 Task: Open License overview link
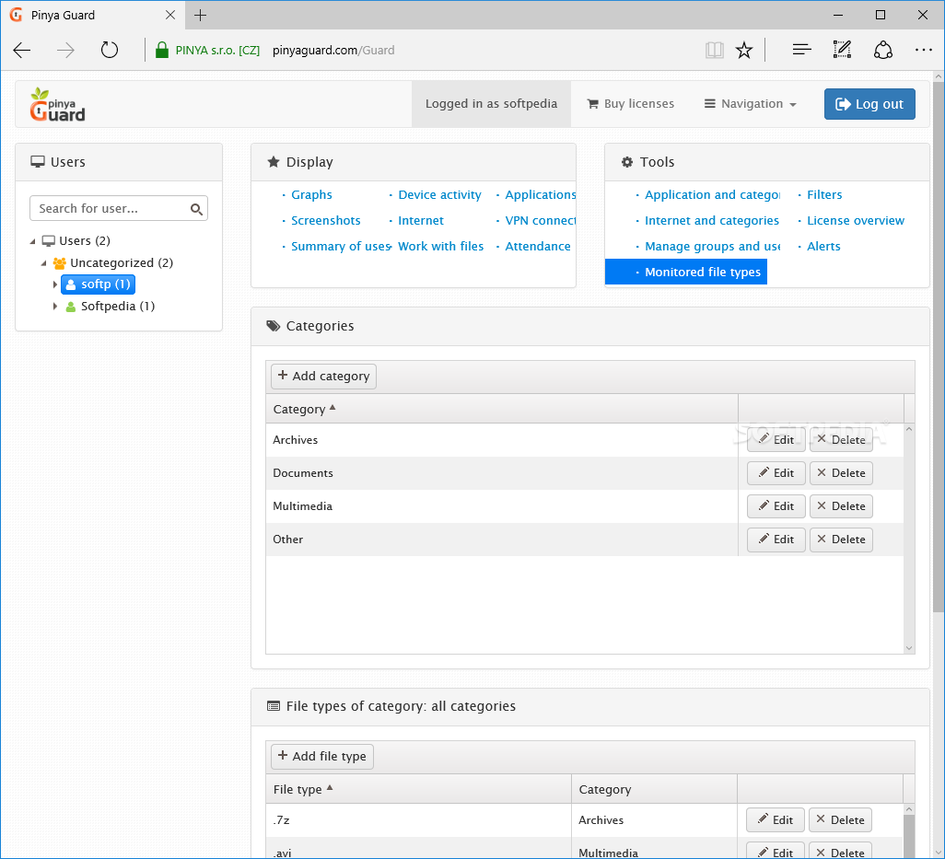click(x=856, y=220)
